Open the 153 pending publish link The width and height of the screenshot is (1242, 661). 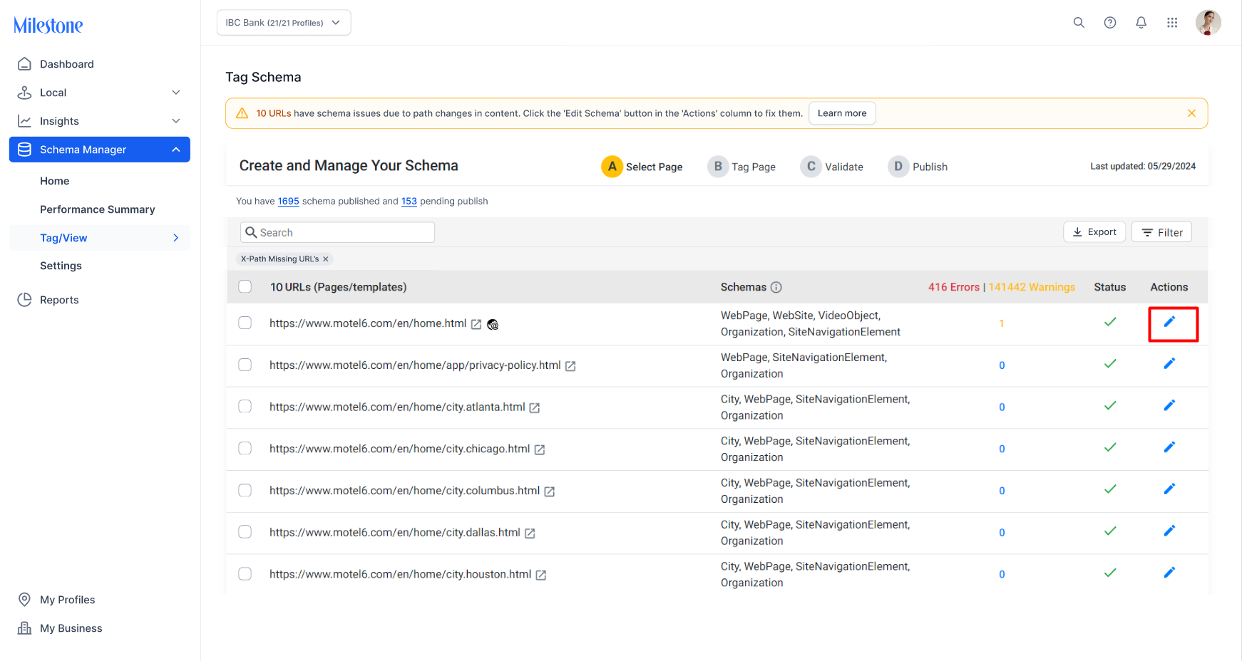(409, 202)
